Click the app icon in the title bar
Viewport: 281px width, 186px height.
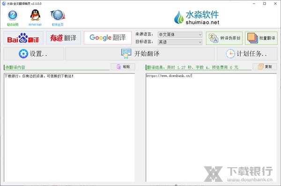(4, 3)
